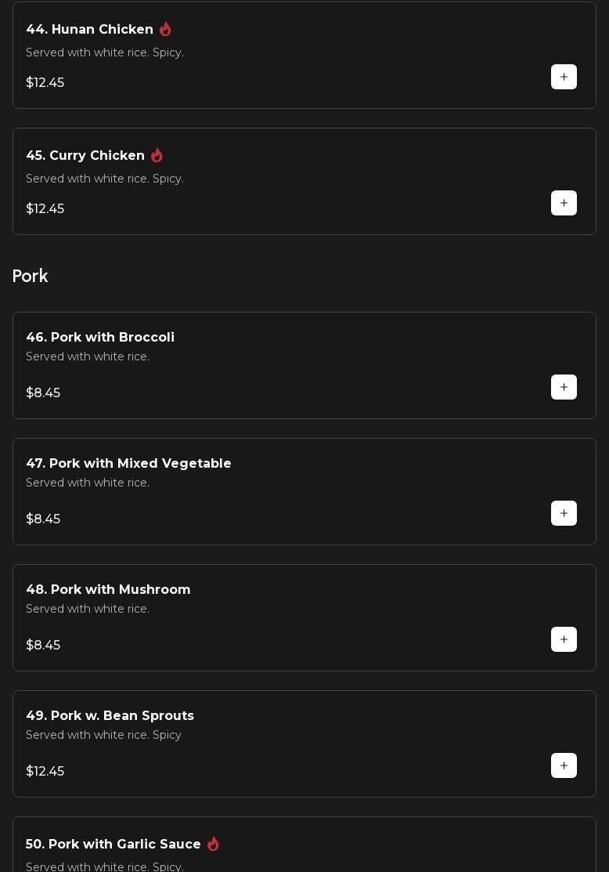Click the "49. Pork w. Bean Sprouts" title

coord(110,715)
